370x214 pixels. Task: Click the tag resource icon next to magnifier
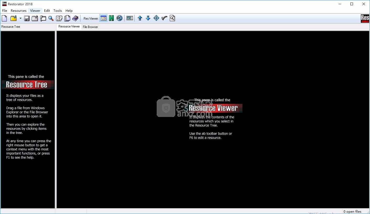(x=43, y=18)
